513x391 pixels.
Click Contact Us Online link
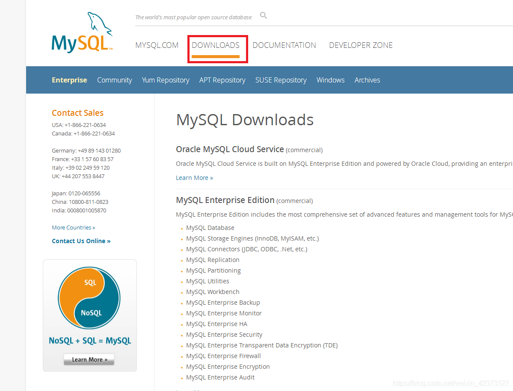pyautogui.click(x=81, y=241)
